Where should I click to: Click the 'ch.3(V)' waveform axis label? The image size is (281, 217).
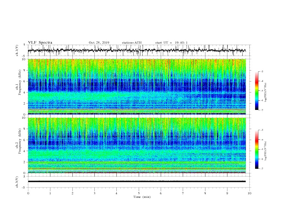17,182
